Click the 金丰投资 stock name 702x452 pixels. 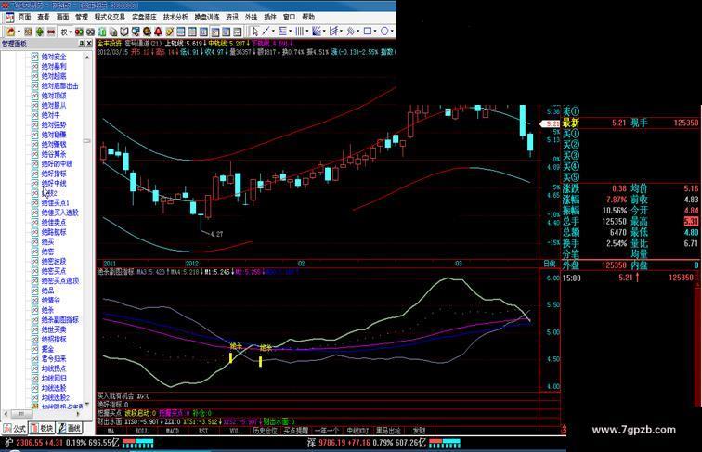pos(110,44)
